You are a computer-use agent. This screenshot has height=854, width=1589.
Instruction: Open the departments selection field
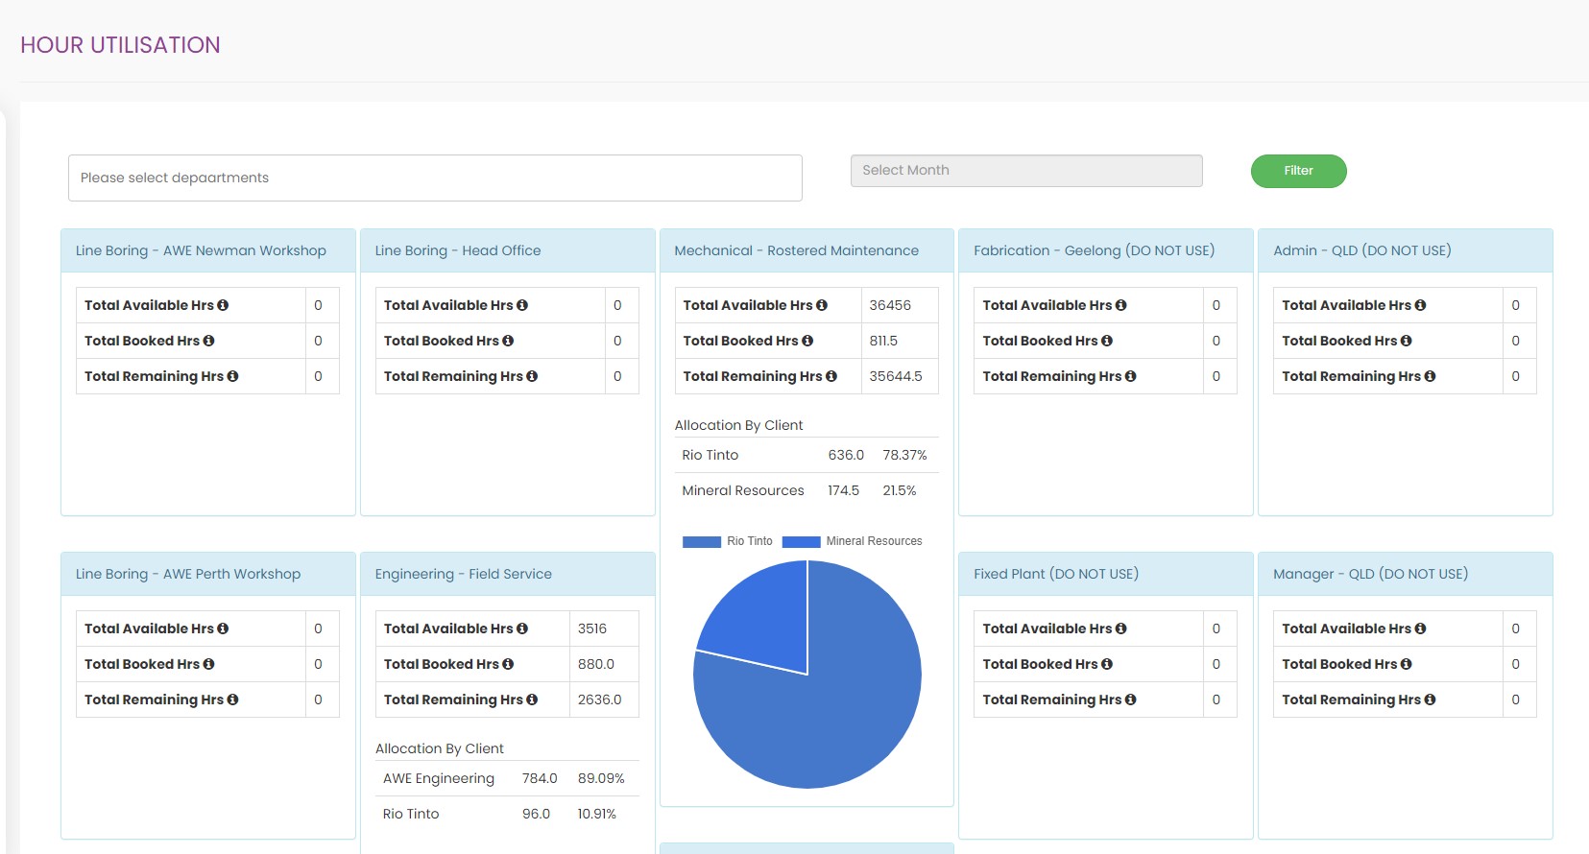click(435, 178)
